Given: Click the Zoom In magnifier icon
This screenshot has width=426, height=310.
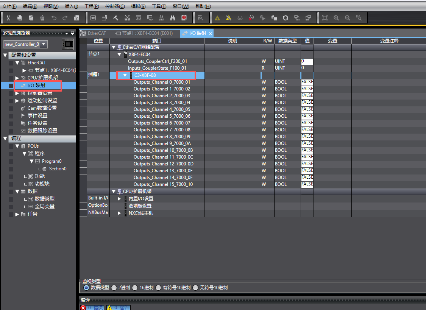Looking at the screenshot, I should (x=336, y=18).
